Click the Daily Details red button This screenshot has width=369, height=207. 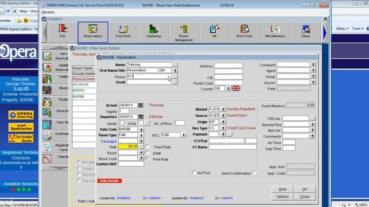tap(110, 181)
